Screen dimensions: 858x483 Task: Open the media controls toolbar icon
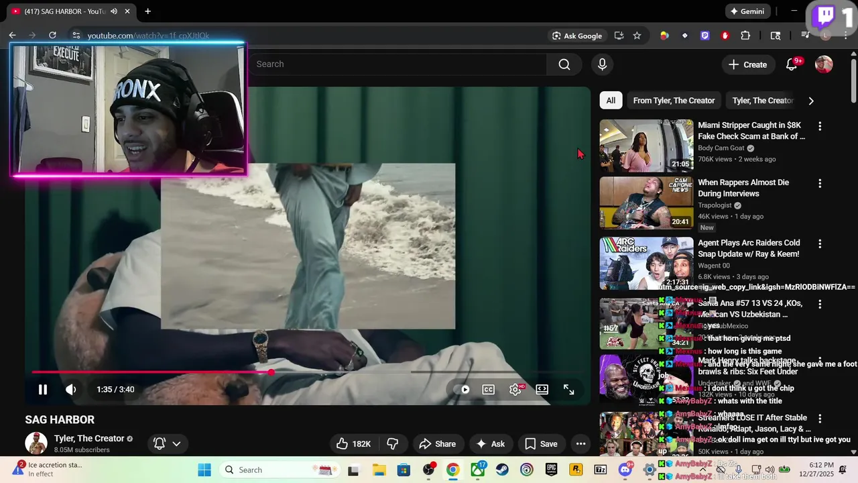pyautogui.click(x=805, y=36)
